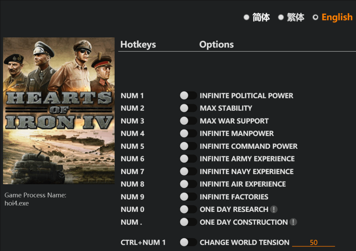Enable Infinite Navy Experience
The image size is (356, 251).
pyautogui.click(x=188, y=171)
